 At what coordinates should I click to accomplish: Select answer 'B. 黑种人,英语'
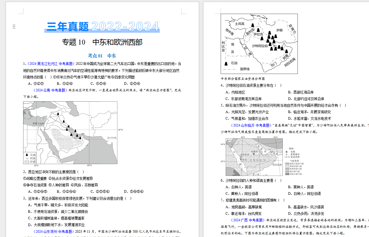pos(301,187)
